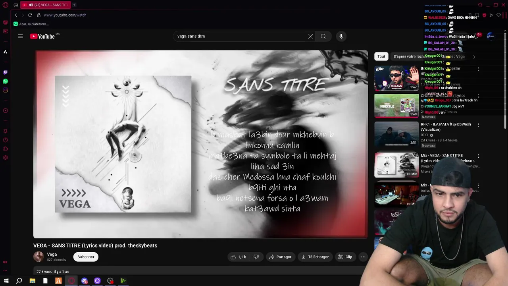Image resolution: width=508 pixels, height=286 pixels.
Task: Open Settings gear in the Opera sidebar
Action: click(x=6, y=158)
